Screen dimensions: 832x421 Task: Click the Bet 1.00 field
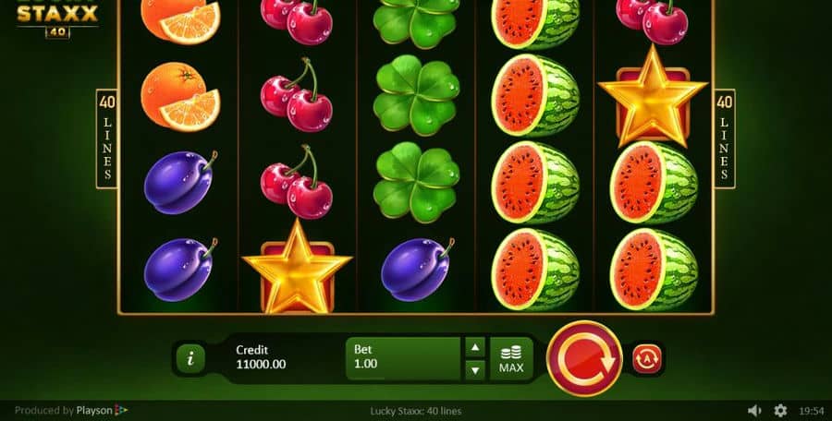403,359
